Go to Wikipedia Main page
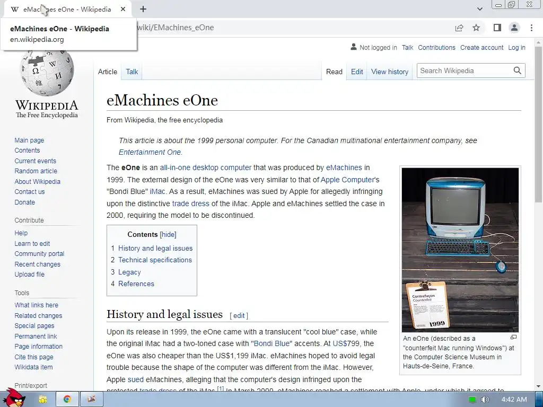 tap(29, 140)
